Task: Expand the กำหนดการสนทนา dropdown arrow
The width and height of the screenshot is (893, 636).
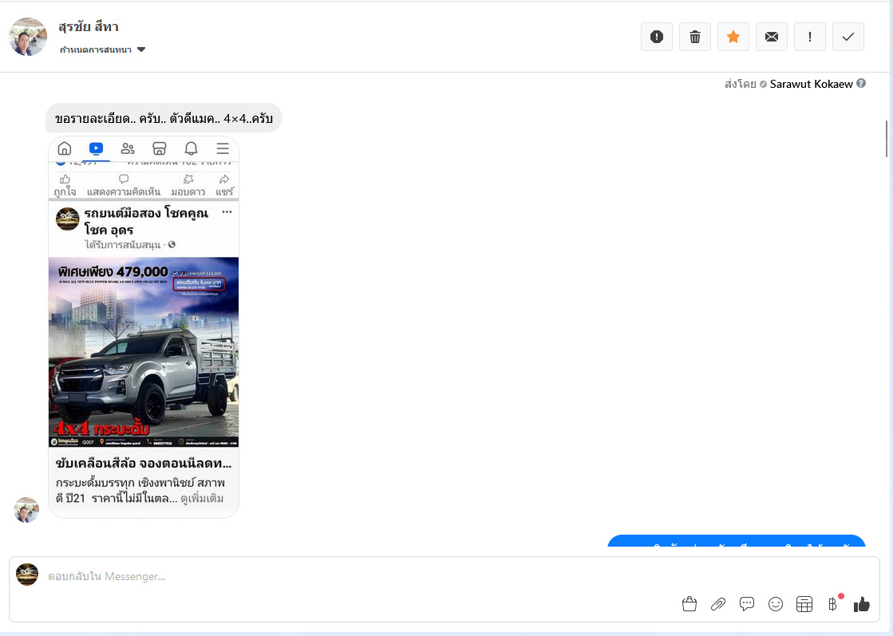Action: click(x=141, y=49)
